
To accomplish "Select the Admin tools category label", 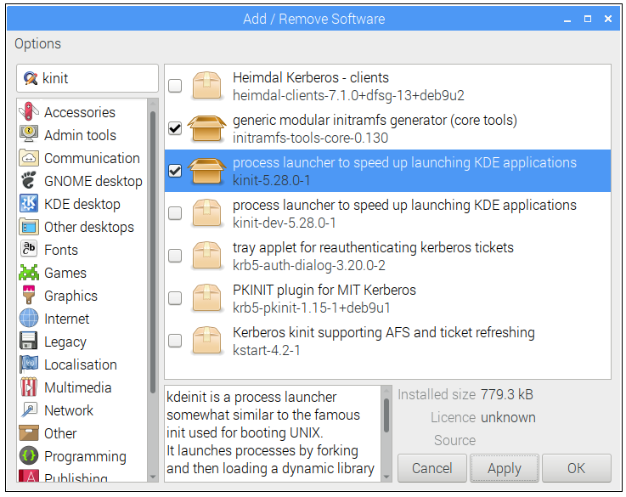I will coord(80,135).
